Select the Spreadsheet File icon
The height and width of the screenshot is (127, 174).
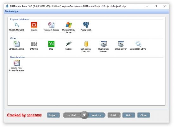click(16, 44)
